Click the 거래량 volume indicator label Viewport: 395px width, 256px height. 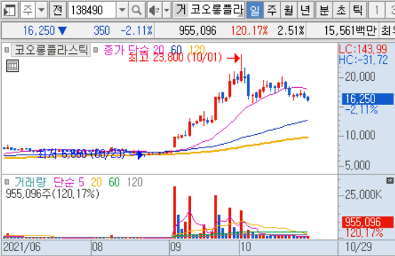pyautogui.click(x=31, y=182)
